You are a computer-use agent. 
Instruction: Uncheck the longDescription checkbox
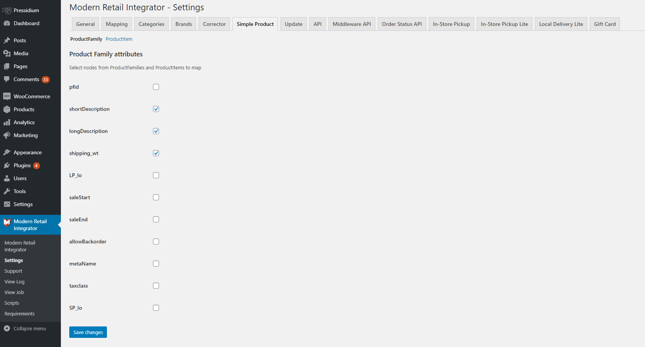click(x=156, y=131)
